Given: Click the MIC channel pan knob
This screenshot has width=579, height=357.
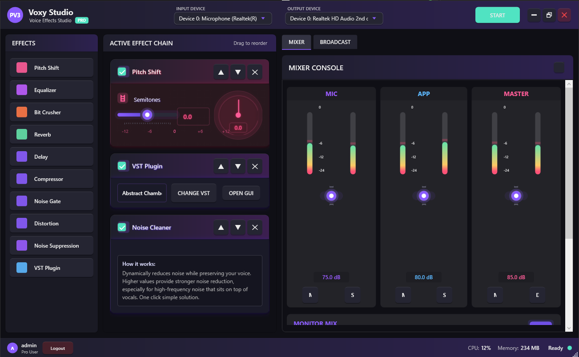Looking at the screenshot, I should (x=331, y=196).
